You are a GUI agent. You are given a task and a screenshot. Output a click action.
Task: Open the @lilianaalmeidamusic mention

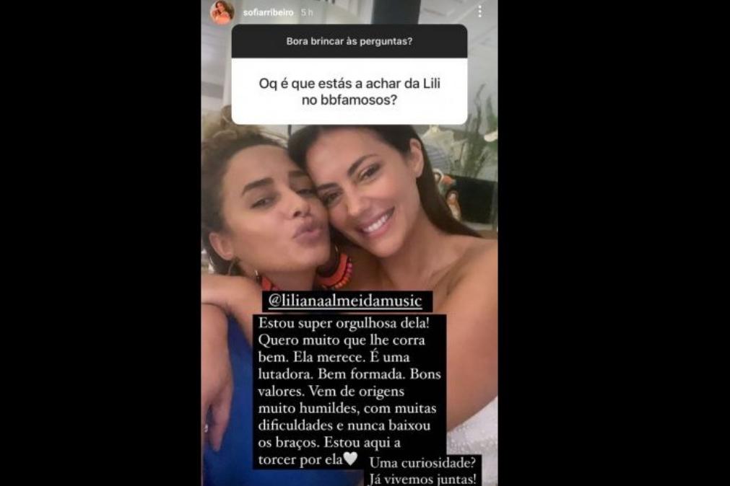(x=345, y=301)
